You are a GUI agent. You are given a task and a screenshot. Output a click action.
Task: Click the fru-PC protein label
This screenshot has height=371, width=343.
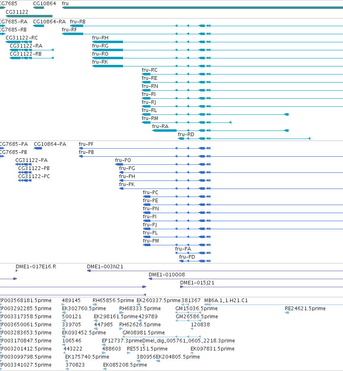[151, 193]
